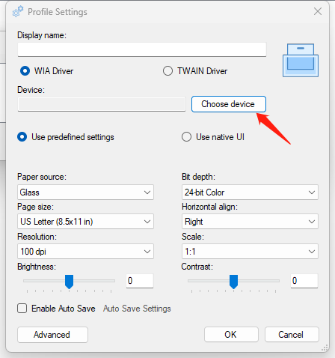Open the Advanced settings button
The width and height of the screenshot is (335, 358).
52,335
